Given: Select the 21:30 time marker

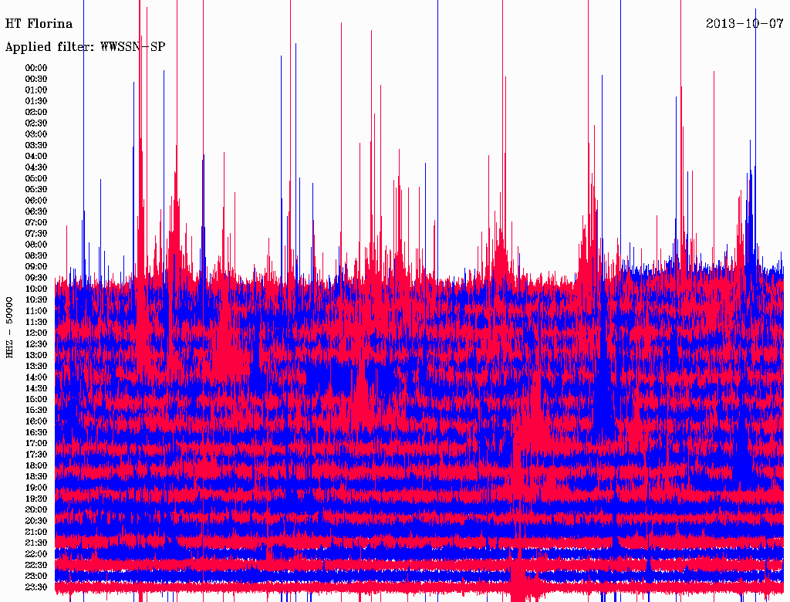Looking at the screenshot, I should coord(36,543).
